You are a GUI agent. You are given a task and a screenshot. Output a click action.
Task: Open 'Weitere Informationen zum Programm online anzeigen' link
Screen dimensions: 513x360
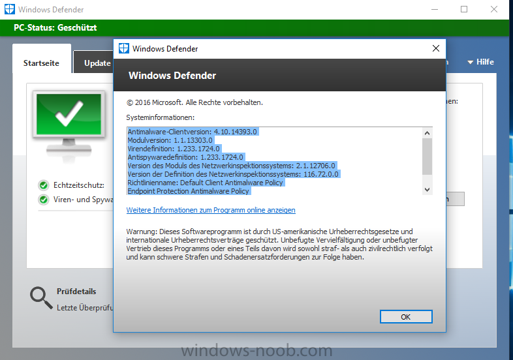(211, 210)
